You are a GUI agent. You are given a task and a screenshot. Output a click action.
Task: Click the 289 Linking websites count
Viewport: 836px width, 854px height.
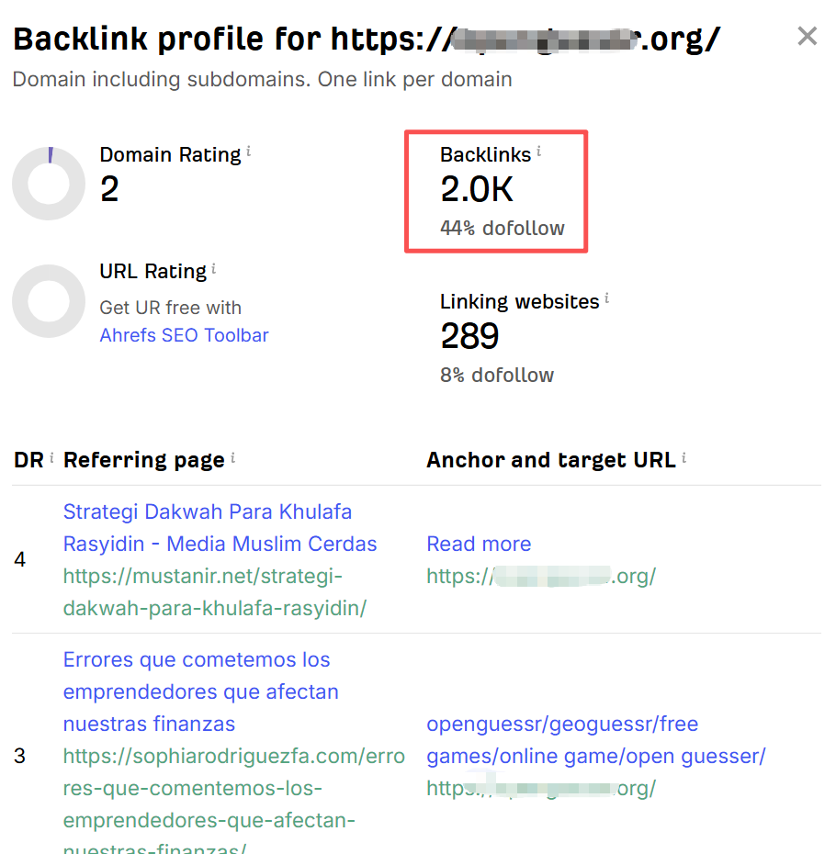click(x=469, y=335)
